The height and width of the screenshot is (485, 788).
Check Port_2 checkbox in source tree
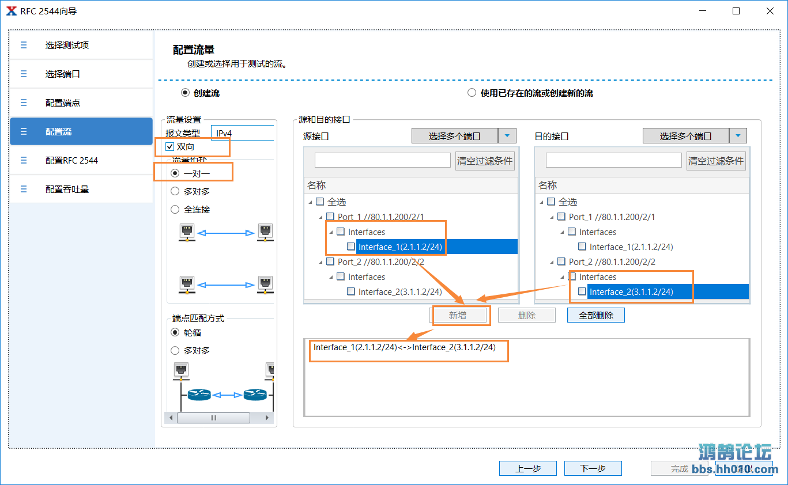330,262
